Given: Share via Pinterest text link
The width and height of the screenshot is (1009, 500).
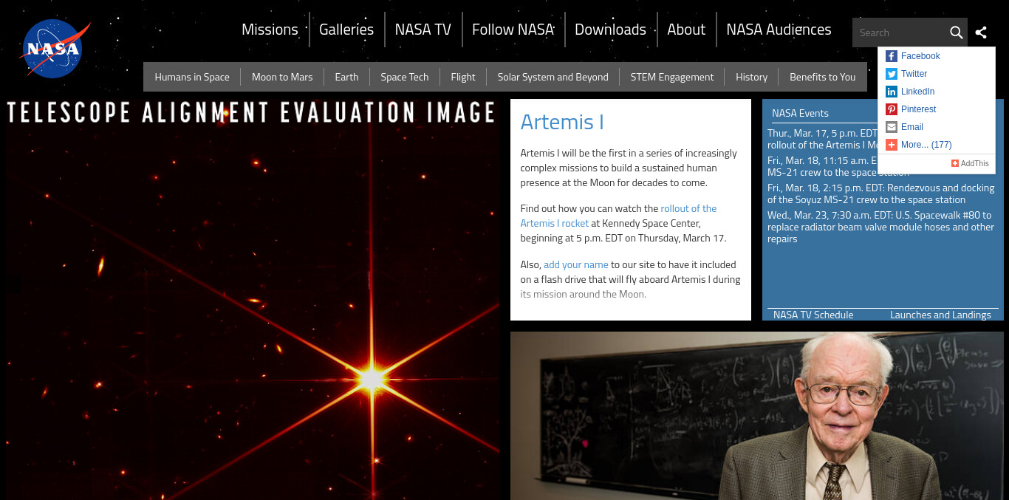Looking at the screenshot, I should (918, 109).
